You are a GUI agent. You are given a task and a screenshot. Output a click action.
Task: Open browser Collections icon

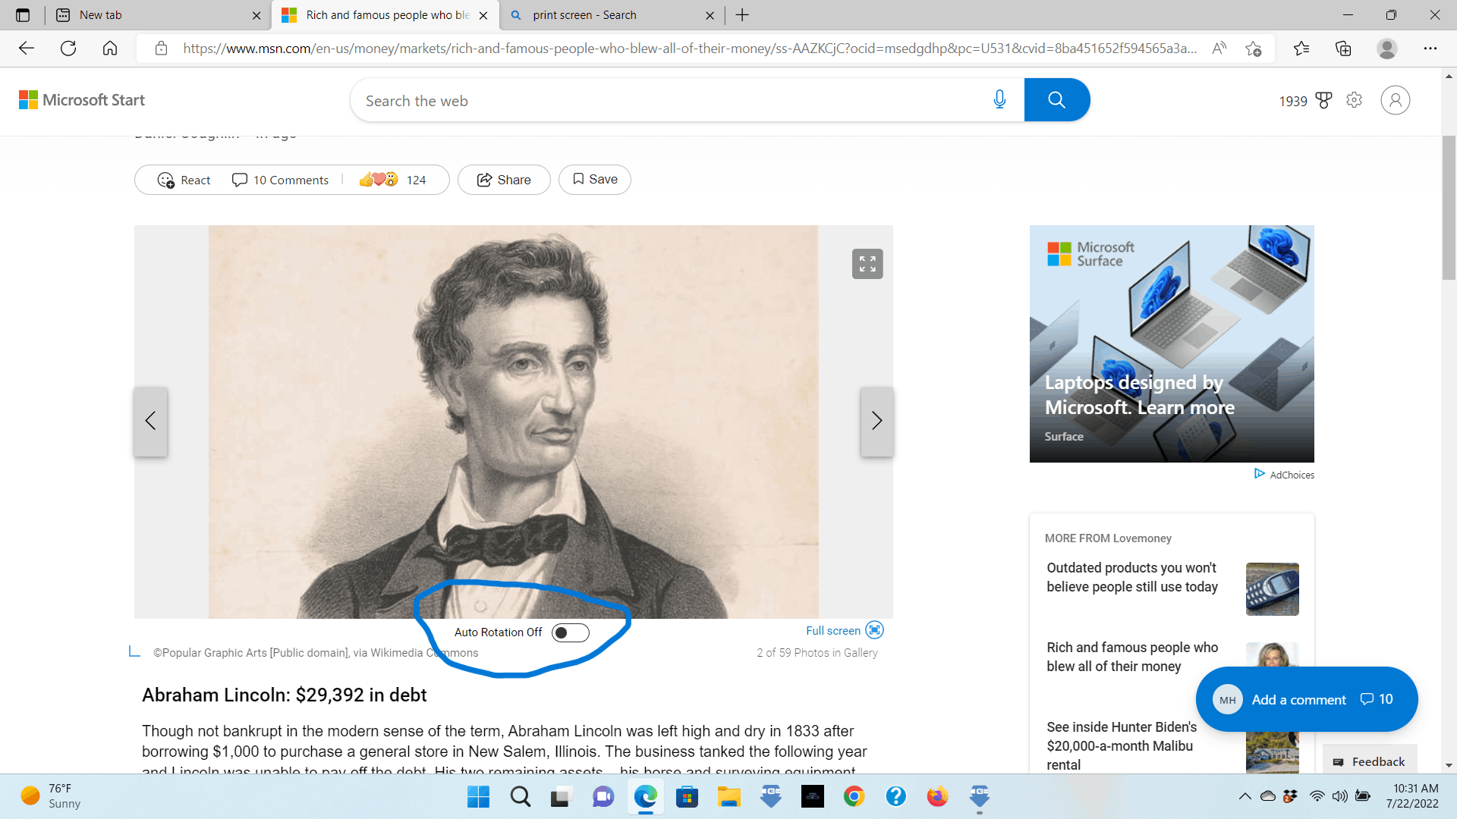[x=1343, y=49]
